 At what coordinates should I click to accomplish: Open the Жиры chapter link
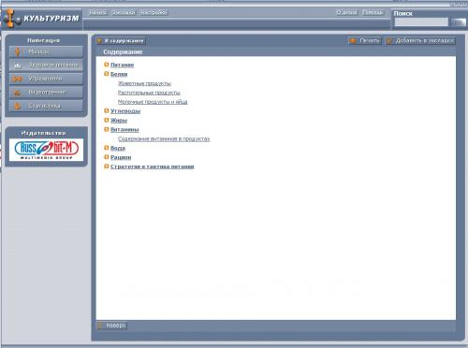click(x=119, y=121)
